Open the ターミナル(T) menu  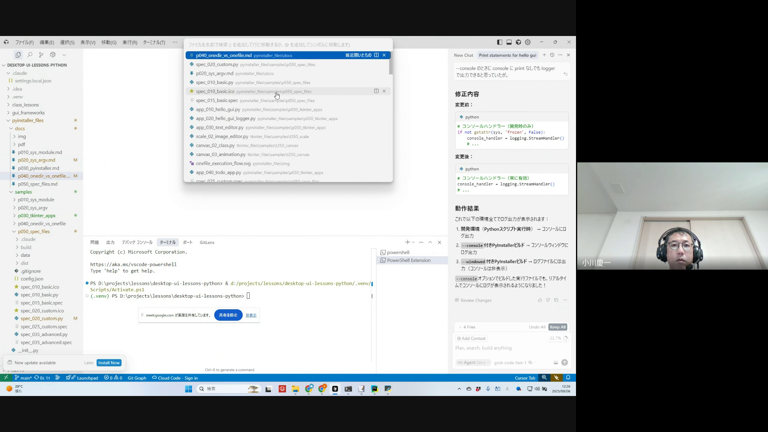pyautogui.click(x=154, y=42)
